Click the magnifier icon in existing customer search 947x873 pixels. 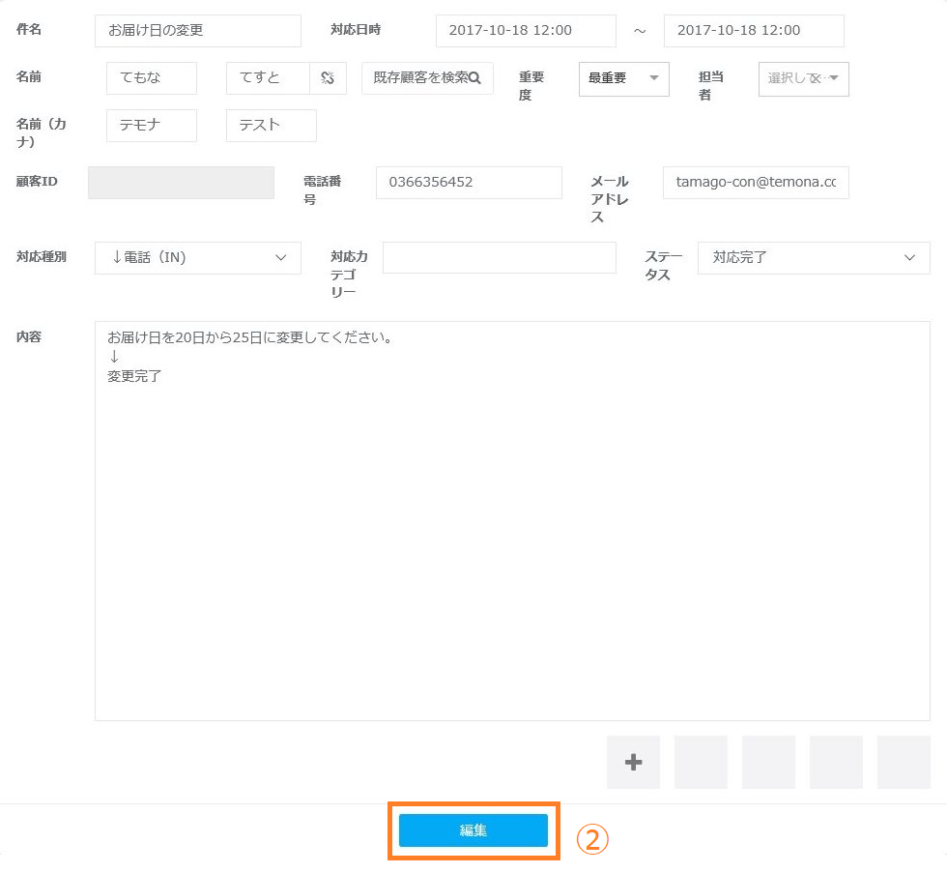point(474,78)
